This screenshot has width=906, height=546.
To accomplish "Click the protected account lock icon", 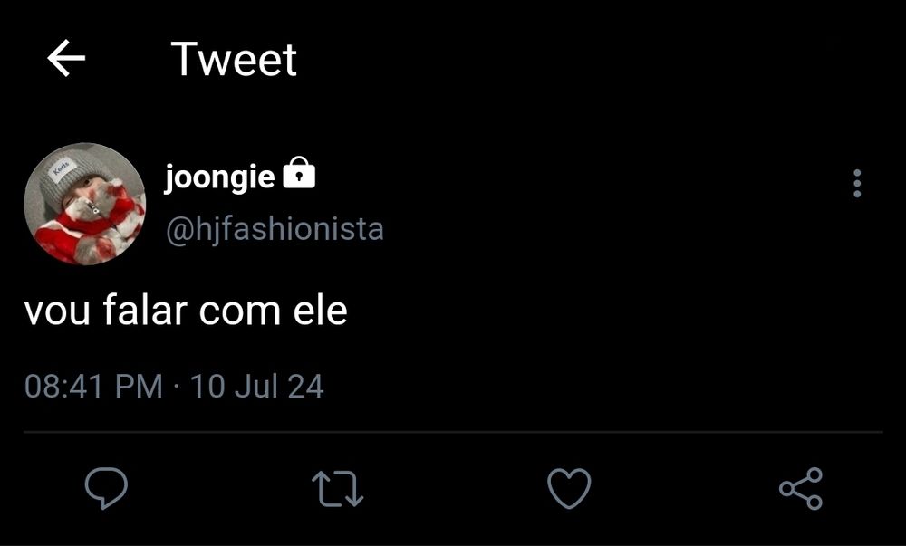I will coord(299,173).
